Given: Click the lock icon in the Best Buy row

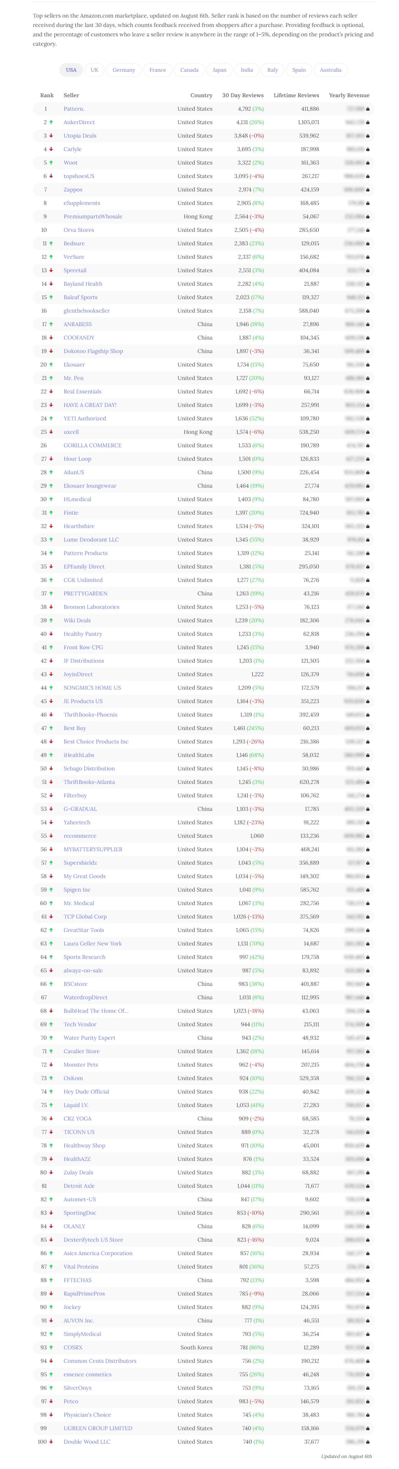Looking at the screenshot, I should tap(368, 728).
